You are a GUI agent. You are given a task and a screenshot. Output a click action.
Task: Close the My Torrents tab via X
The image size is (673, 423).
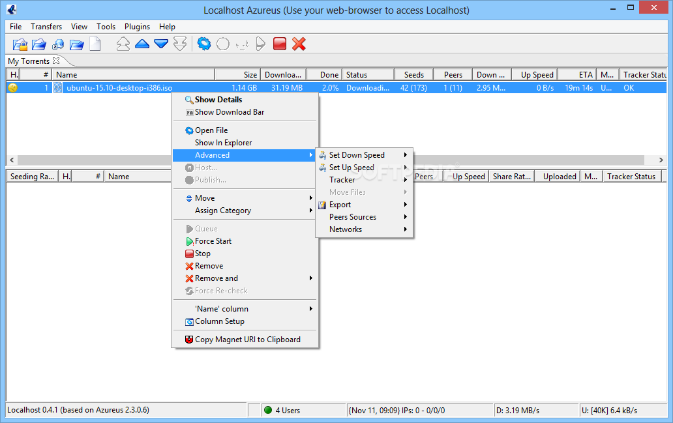(x=56, y=61)
